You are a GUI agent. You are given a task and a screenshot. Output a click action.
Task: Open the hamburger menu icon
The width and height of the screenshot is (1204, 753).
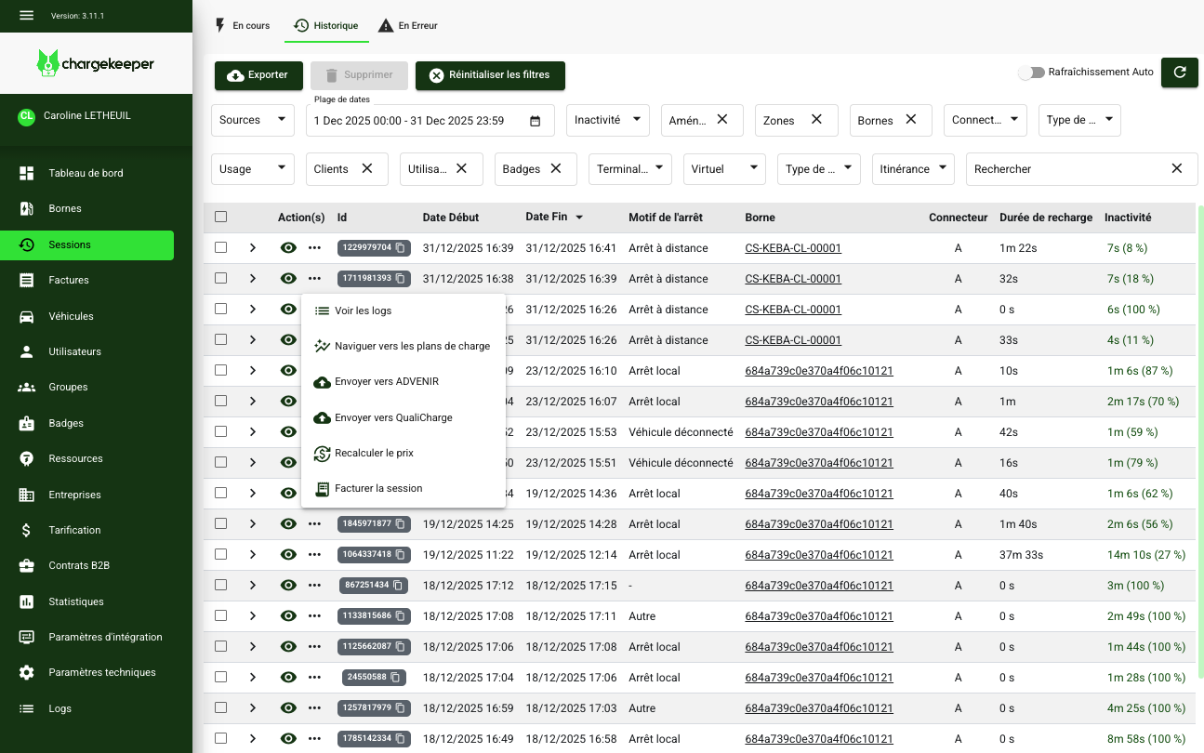[26, 15]
